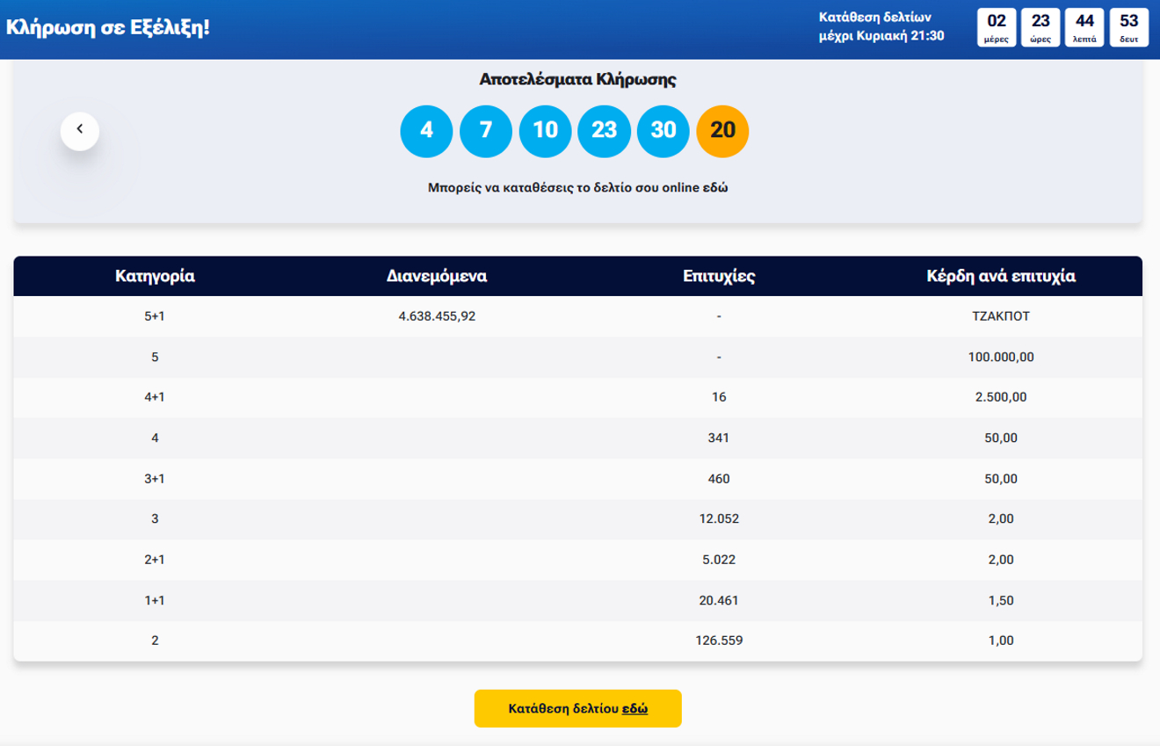Image resolution: width=1160 pixels, height=746 pixels.
Task: Click the blue ball number 10
Action: (x=545, y=130)
